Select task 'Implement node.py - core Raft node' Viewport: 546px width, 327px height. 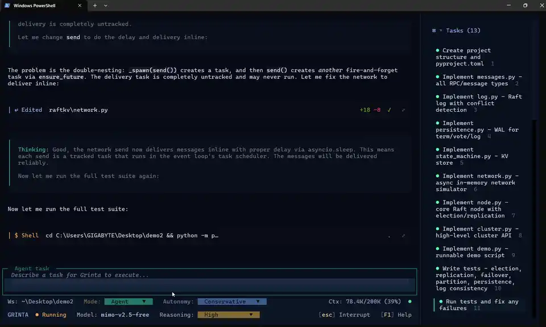(475, 209)
